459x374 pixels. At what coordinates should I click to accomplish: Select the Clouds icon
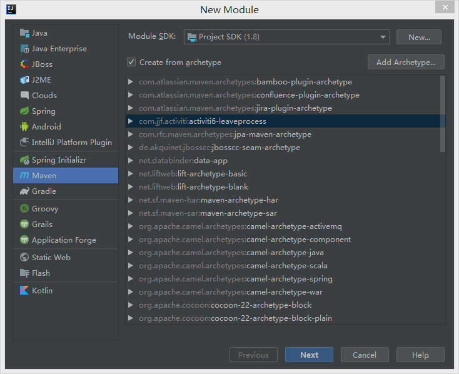24,96
